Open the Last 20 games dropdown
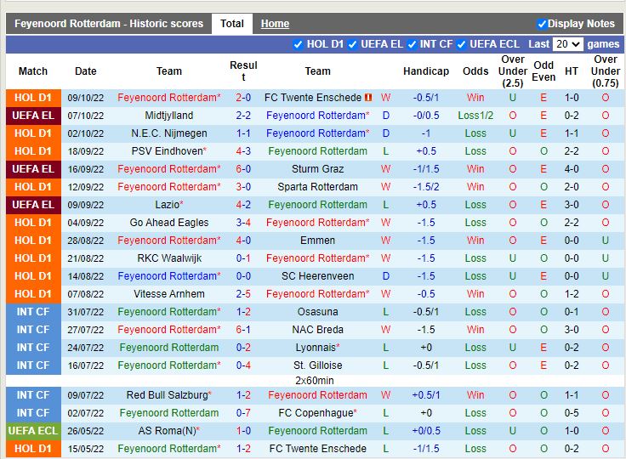The image size is (626, 459). pyautogui.click(x=567, y=44)
